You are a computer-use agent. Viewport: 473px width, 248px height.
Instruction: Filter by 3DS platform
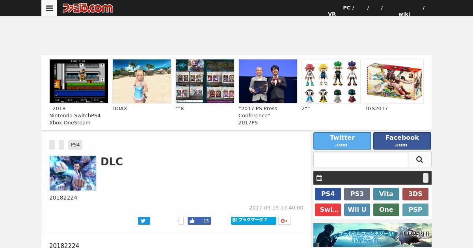[415, 194]
